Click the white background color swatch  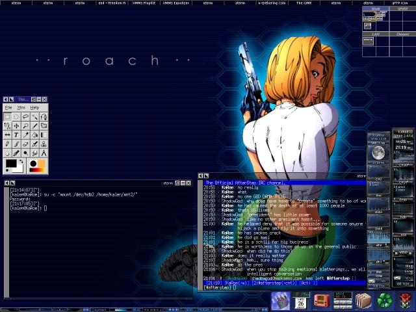click(x=19, y=169)
